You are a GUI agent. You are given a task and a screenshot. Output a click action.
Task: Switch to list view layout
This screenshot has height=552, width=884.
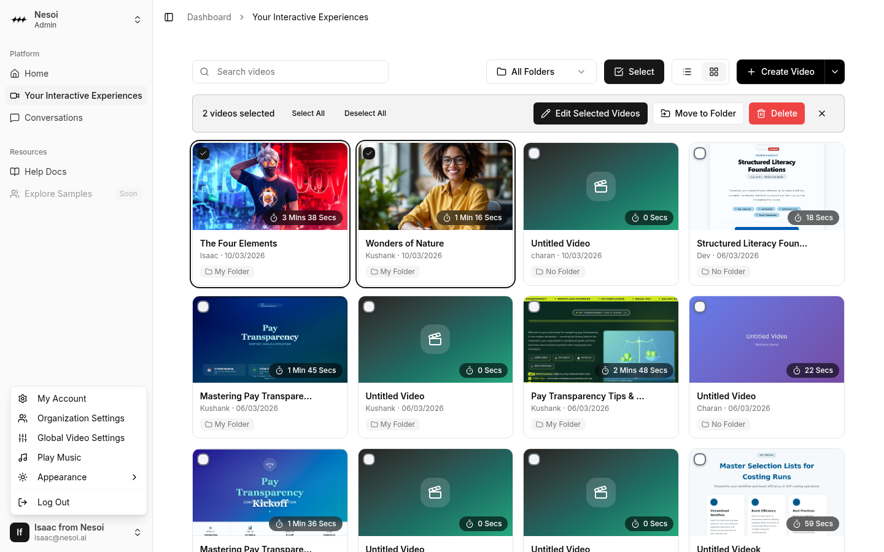click(x=687, y=72)
